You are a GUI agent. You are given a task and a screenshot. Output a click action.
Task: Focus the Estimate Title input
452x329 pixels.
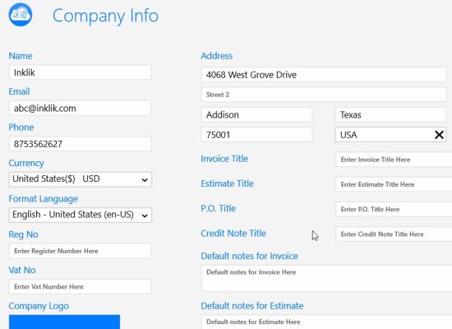(394, 184)
